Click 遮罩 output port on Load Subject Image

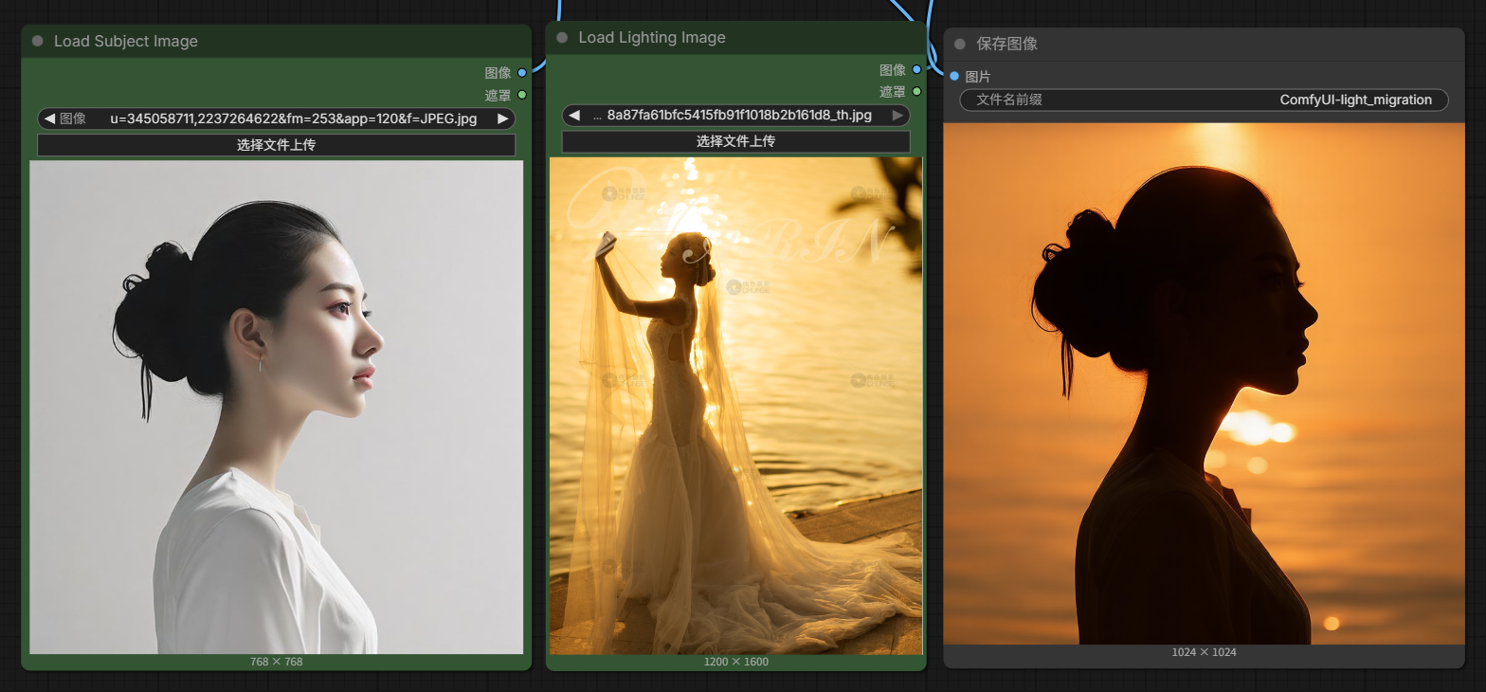click(522, 95)
